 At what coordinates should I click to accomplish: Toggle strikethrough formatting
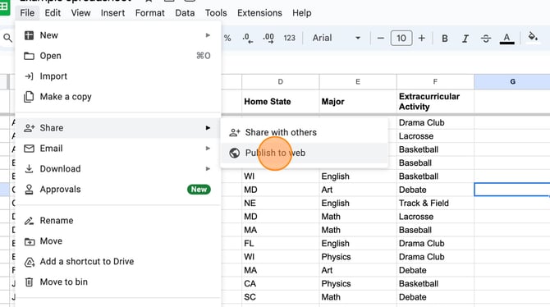pos(486,39)
